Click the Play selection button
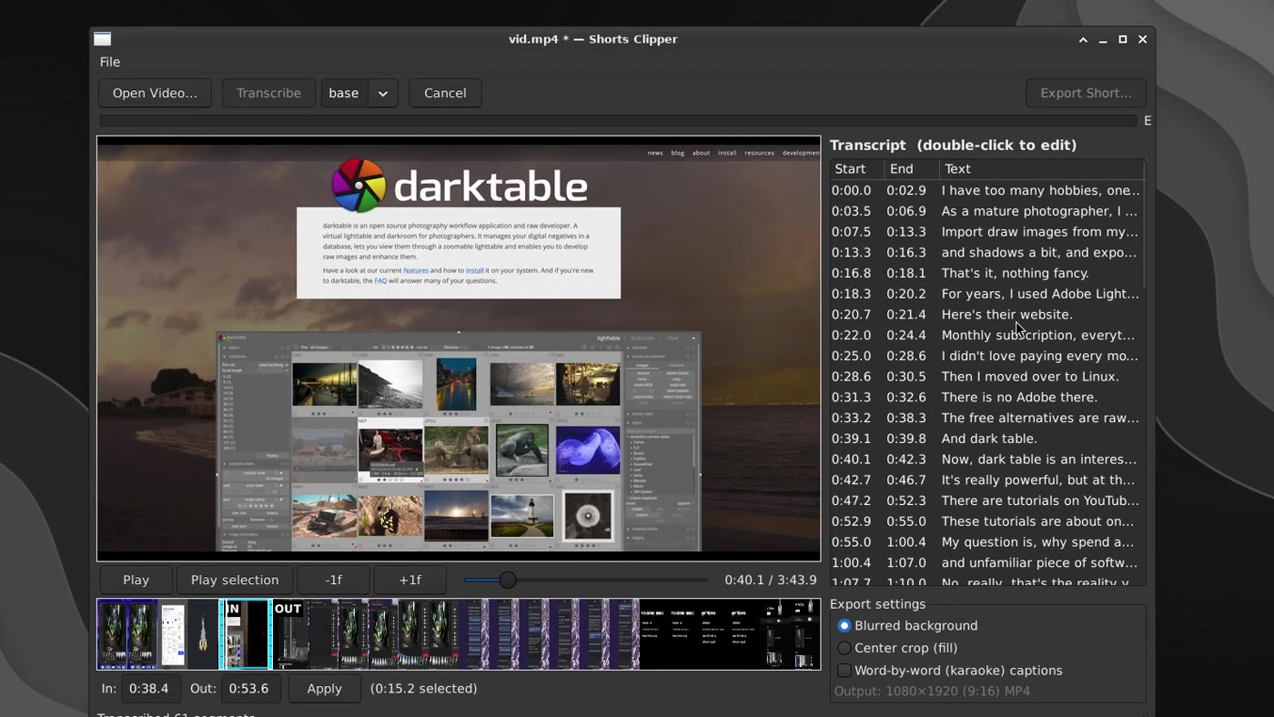 (x=235, y=580)
